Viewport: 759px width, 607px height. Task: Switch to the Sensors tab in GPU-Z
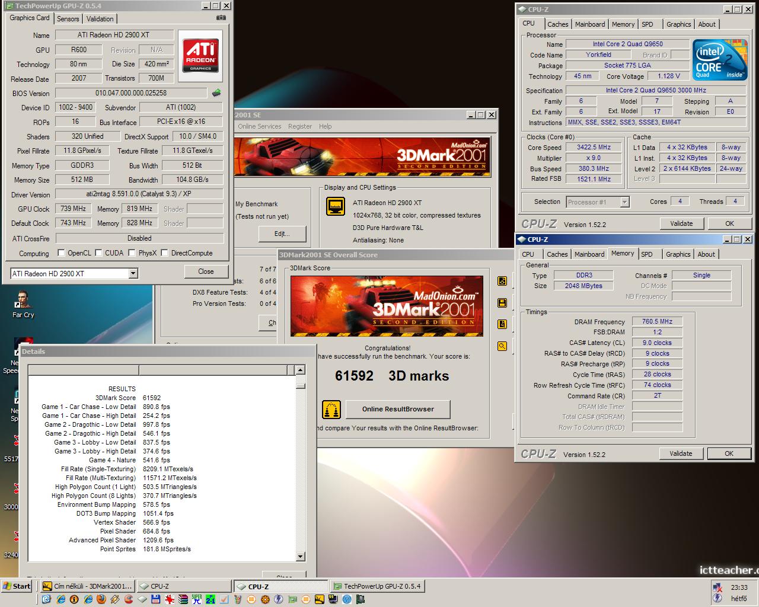click(68, 19)
